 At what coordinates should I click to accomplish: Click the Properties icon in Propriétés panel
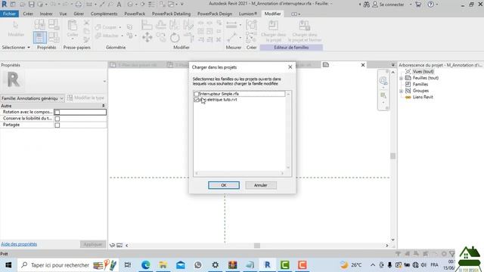click(x=40, y=38)
